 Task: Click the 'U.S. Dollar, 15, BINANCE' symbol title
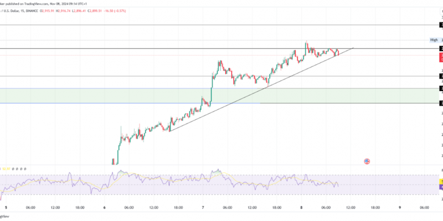pyautogui.click(x=19, y=10)
